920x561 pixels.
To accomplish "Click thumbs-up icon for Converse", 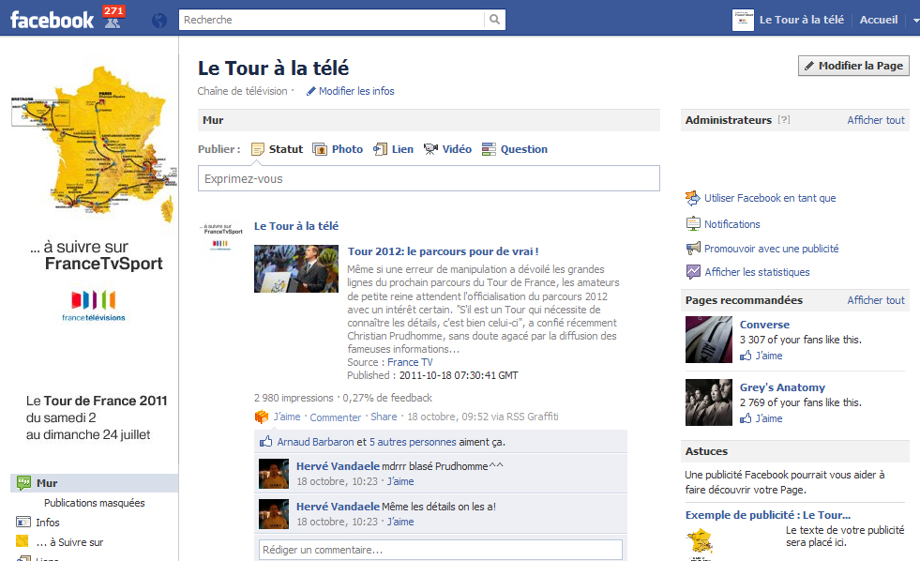I will (746, 356).
